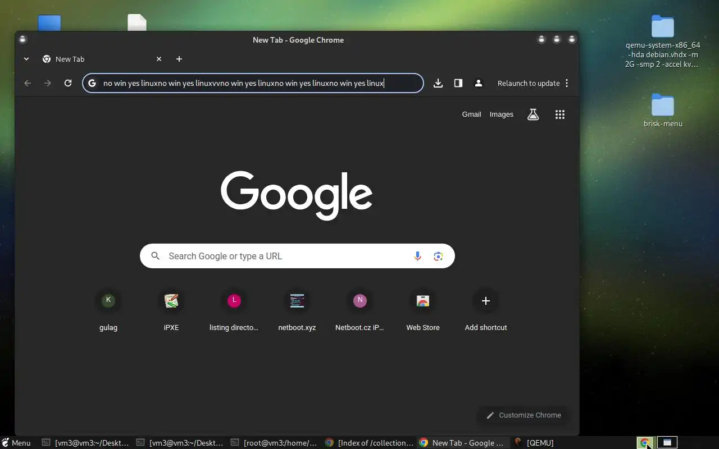Open the profile avatar menu

tap(479, 83)
